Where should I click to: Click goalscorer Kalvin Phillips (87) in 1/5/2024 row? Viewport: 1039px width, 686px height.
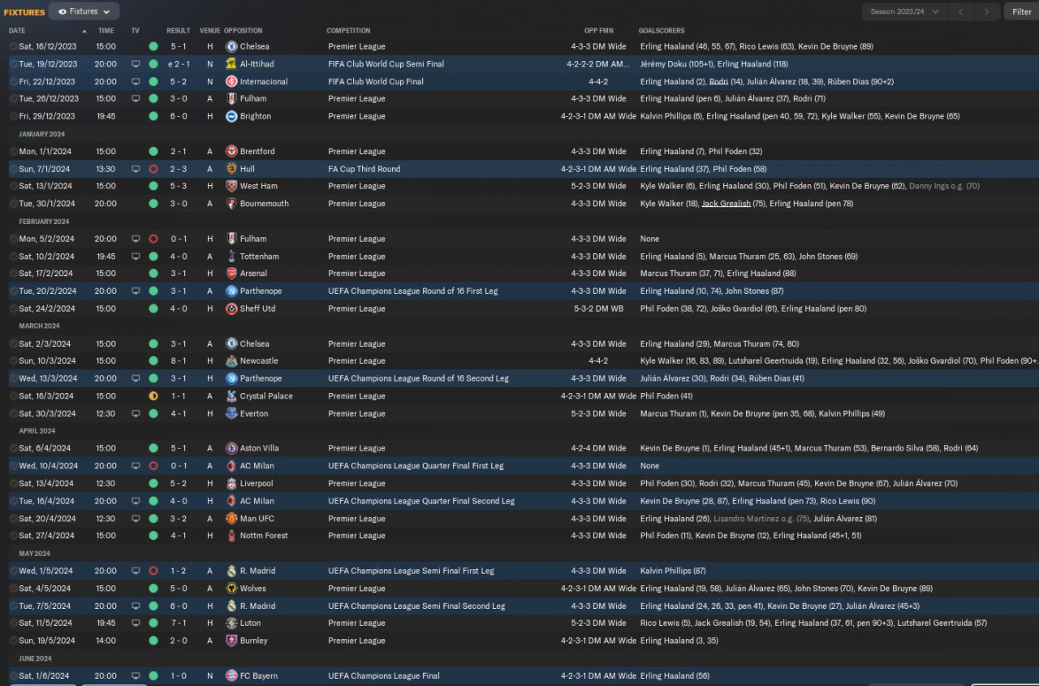point(673,571)
